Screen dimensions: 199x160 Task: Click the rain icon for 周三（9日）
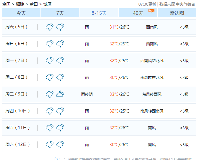pyautogui.click(x=50, y=94)
